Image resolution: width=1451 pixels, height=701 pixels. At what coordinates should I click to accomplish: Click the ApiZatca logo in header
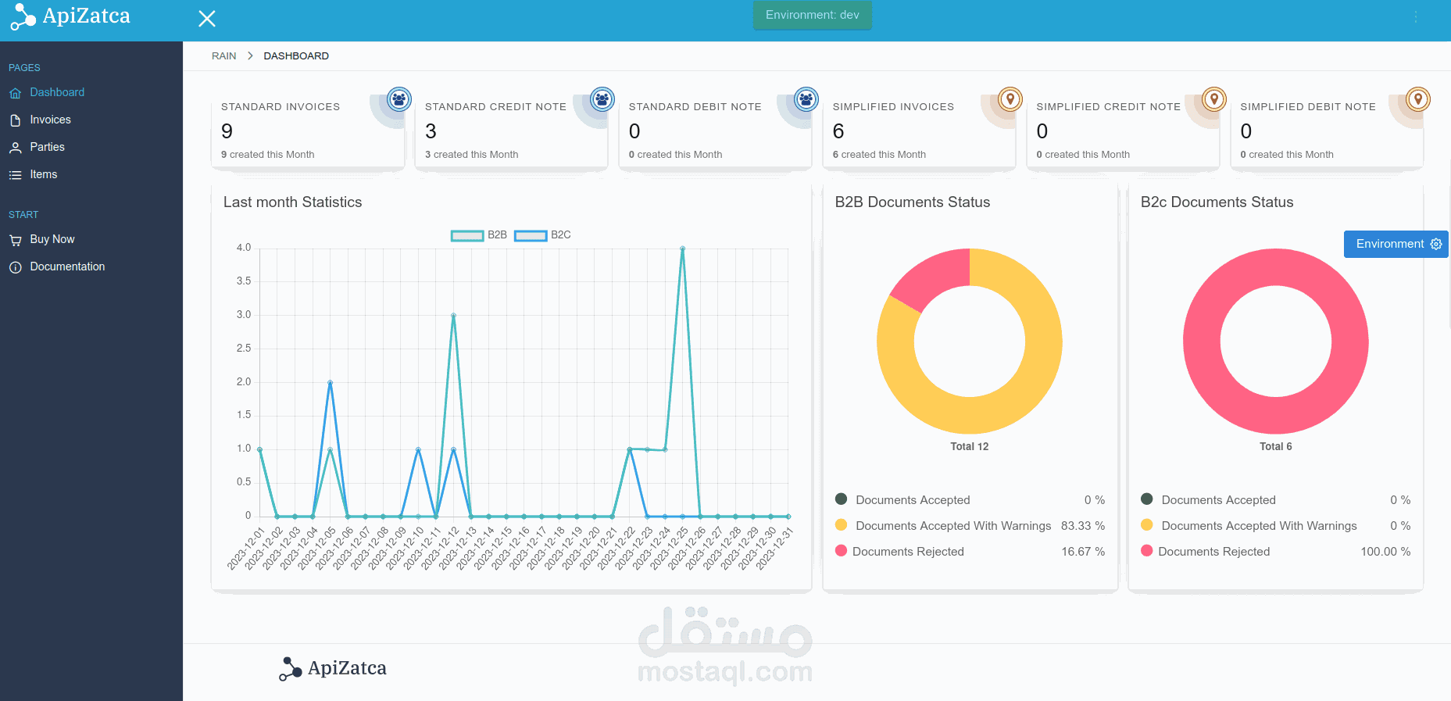(70, 17)
